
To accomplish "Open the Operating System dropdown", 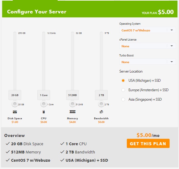I will point(147,30).
